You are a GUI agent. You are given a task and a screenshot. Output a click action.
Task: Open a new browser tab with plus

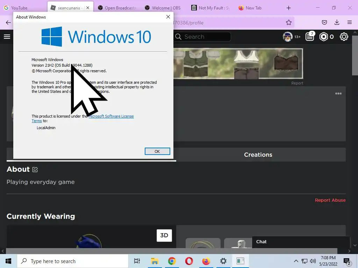point(288,8)
